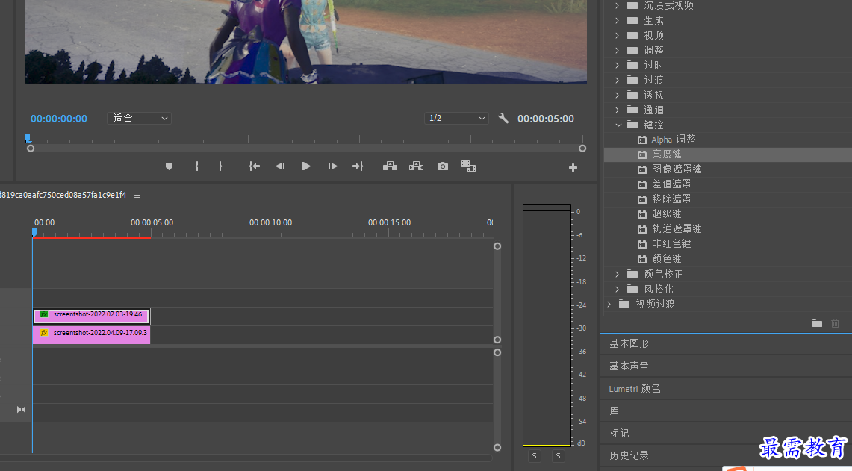Expand the 视频 folder

point(618,35)
